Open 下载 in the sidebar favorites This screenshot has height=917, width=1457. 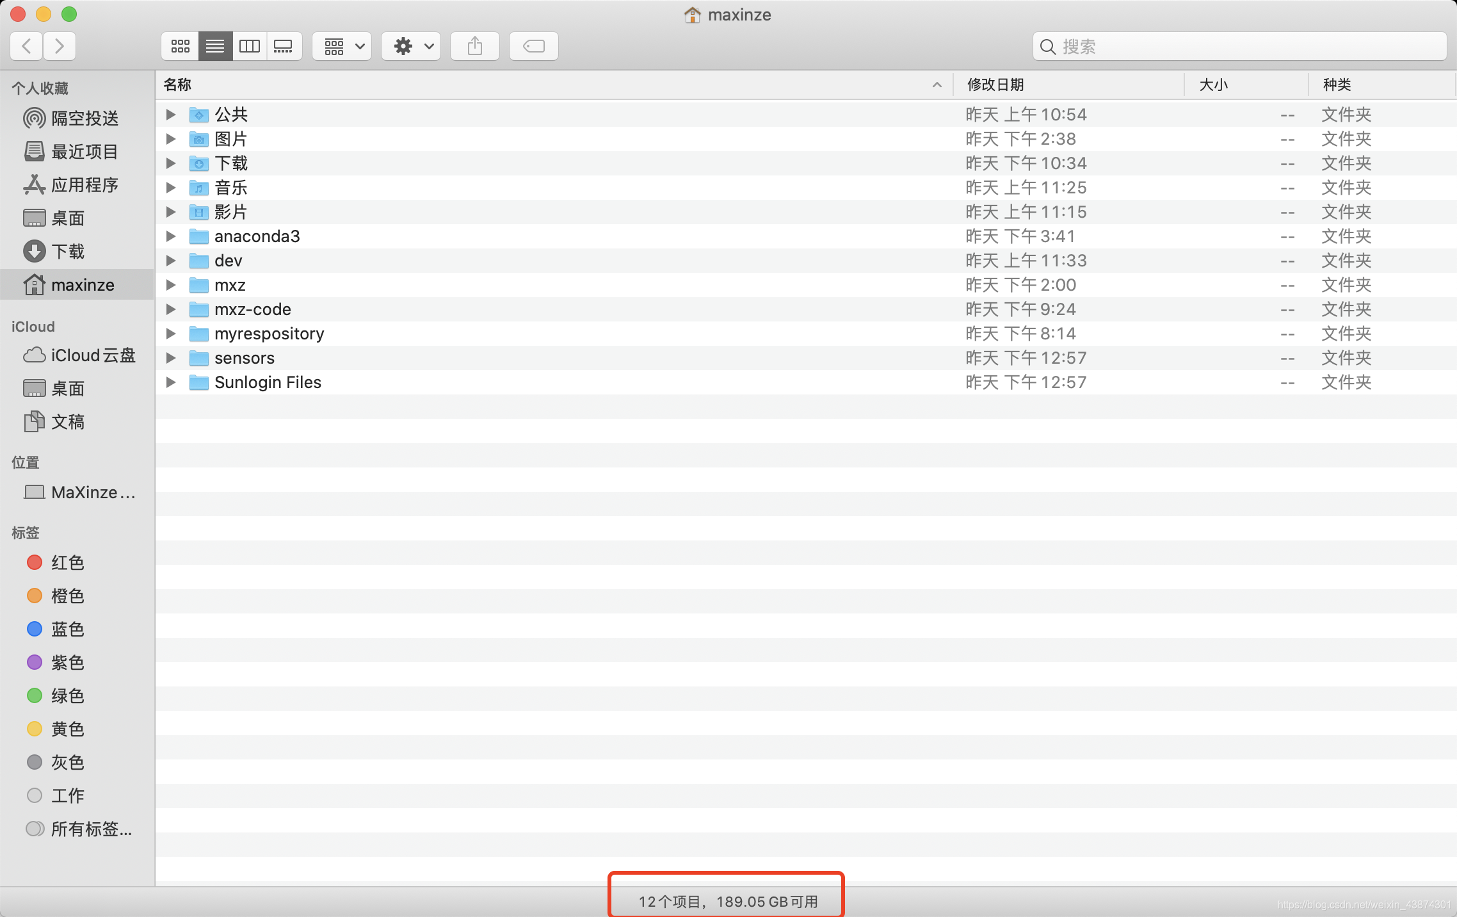[77, 252]
